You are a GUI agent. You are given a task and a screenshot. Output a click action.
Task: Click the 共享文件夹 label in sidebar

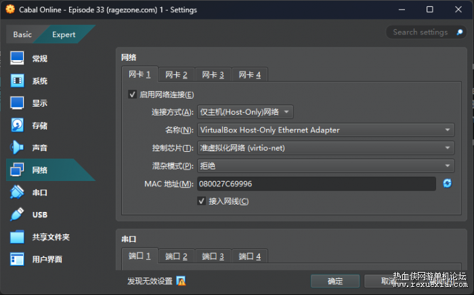pos(51,237)
